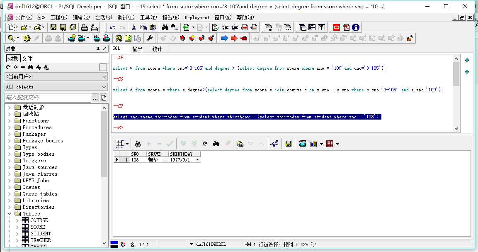Toggle the small square box in object toolbar
Image resolution: width=478 pixels, height=252 pixels.
tap(103, 68)
